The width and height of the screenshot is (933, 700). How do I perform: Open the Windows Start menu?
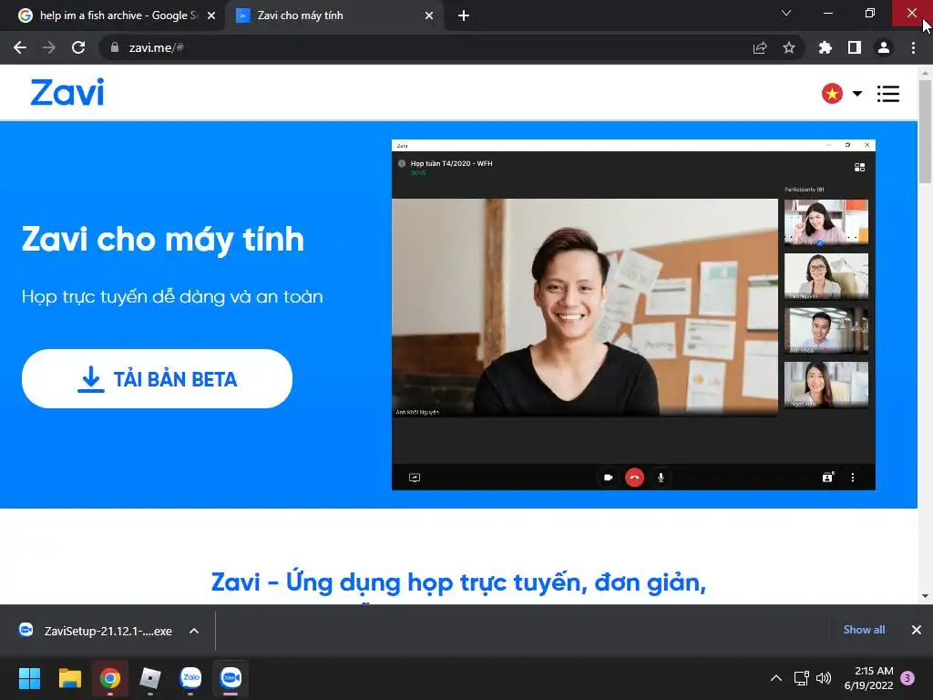click(29, 678)
